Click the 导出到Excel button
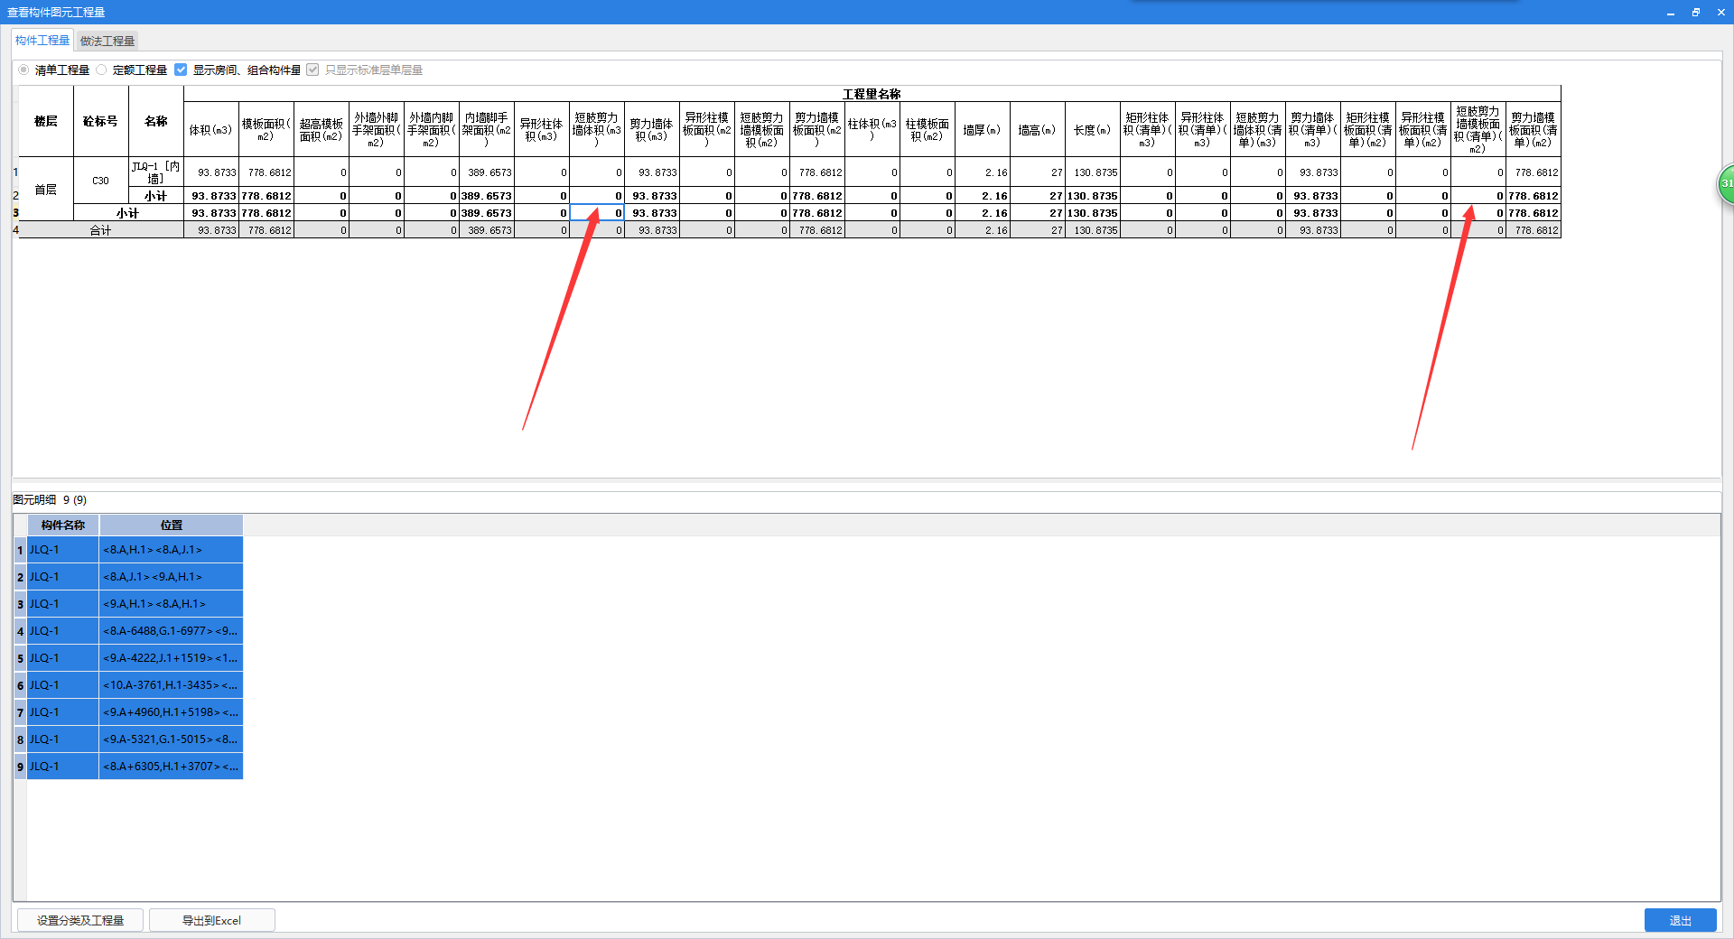The height and width of the screenshot is (939, 1734). click(211, 920)
